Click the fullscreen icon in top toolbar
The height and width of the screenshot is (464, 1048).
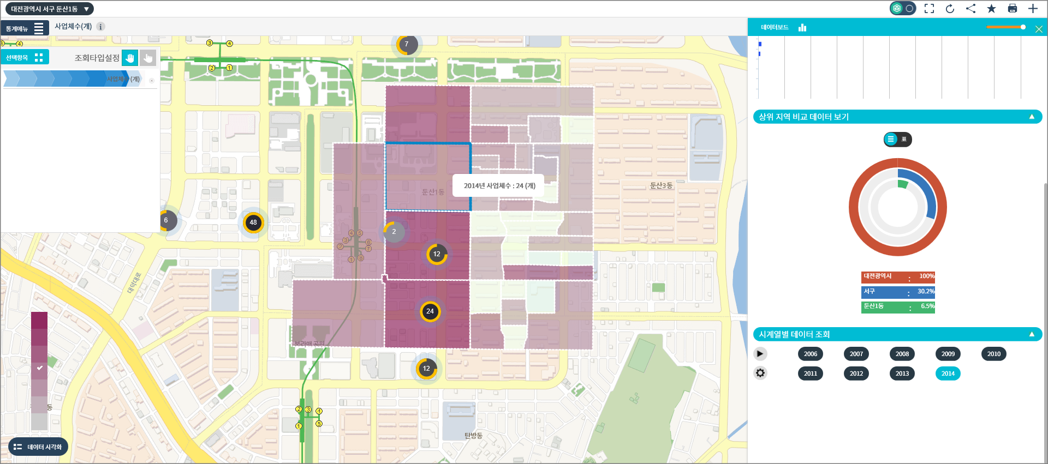(929, 9)
